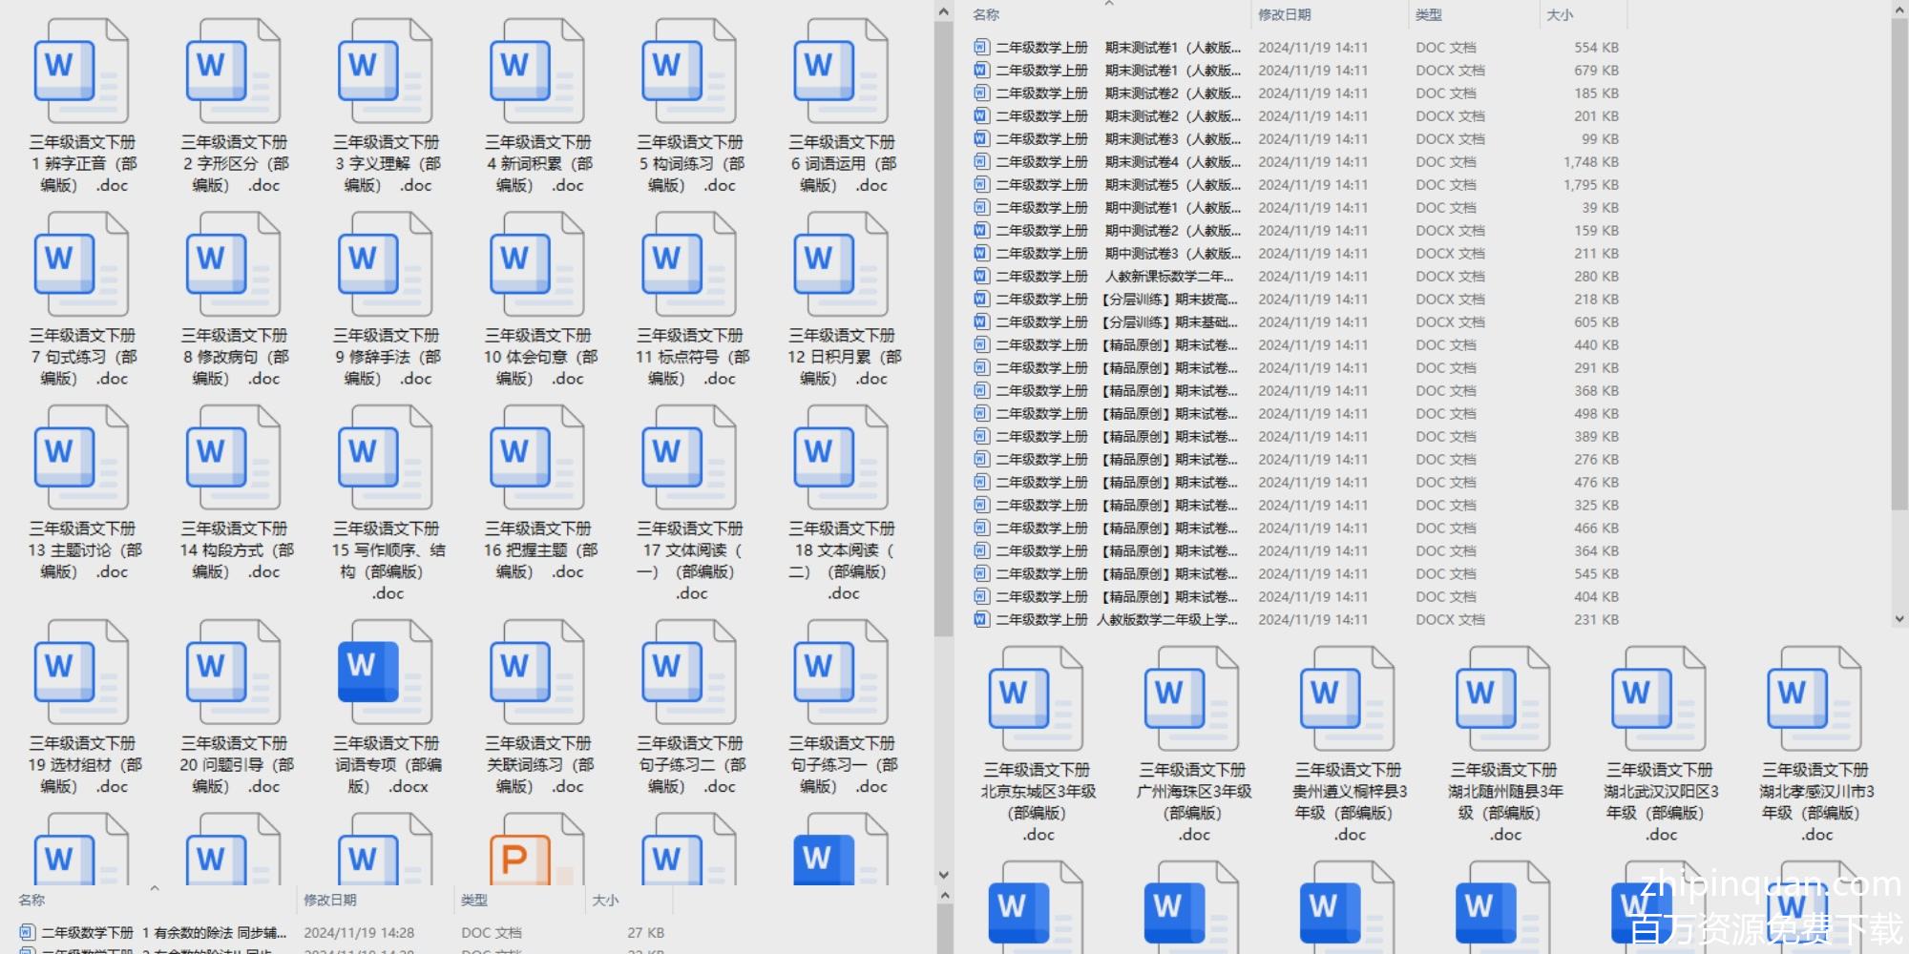Click 名称 column header above the 二年级数学下册 list
Image resolution: width=1909 pixels, height=954 pixels.
coord(31,900)
